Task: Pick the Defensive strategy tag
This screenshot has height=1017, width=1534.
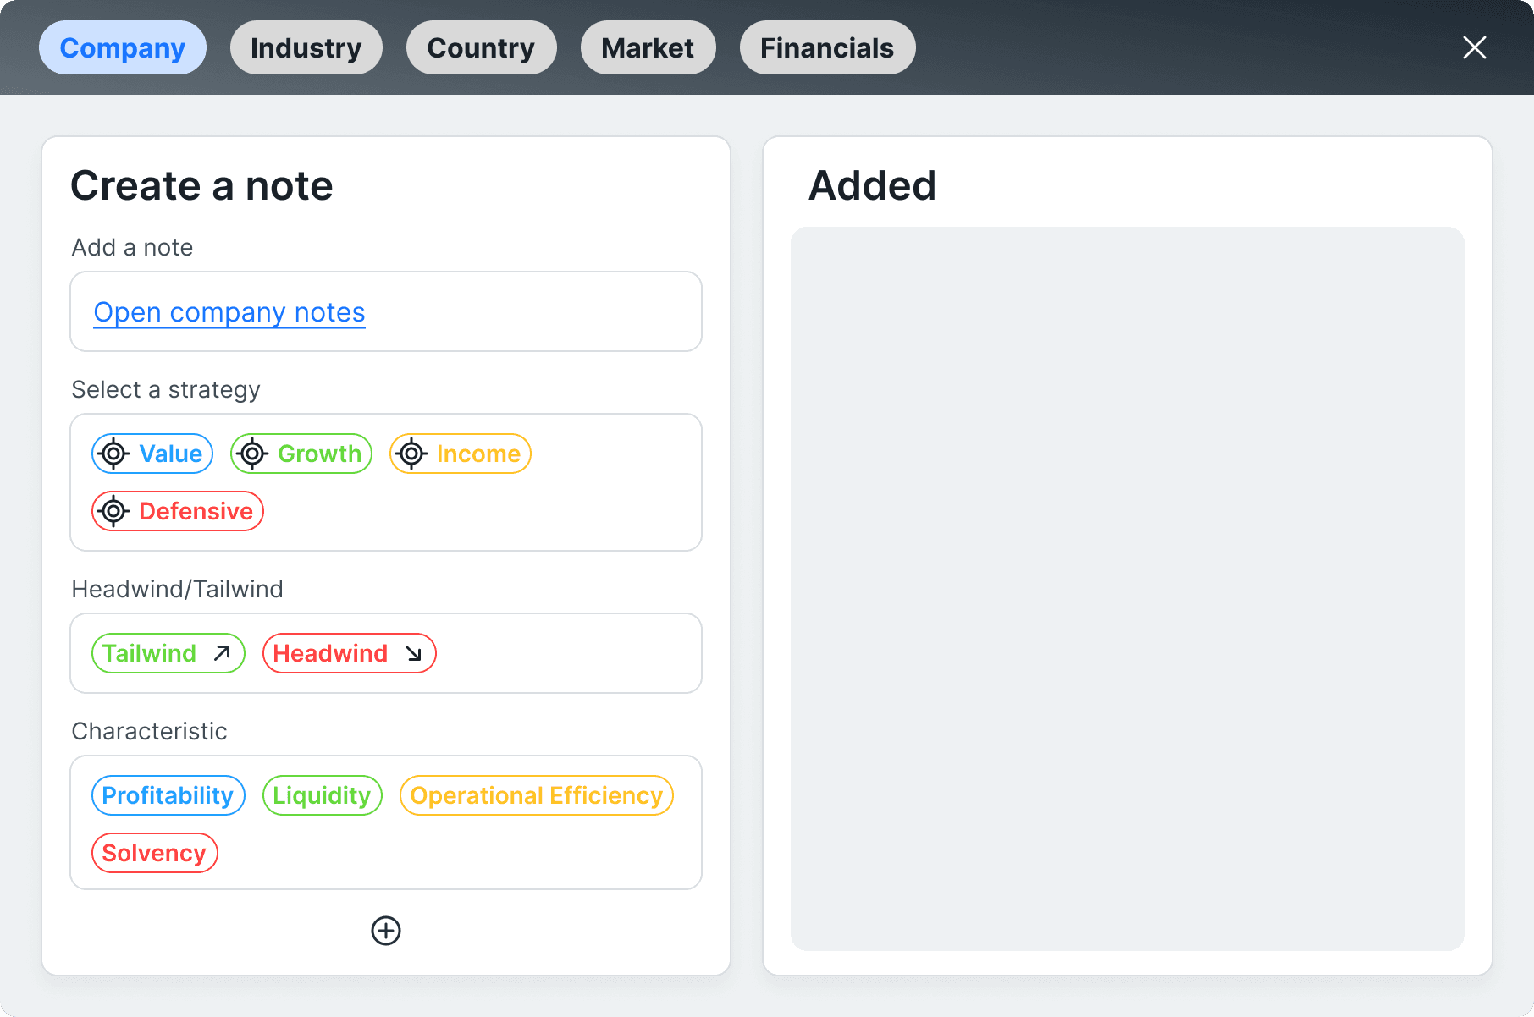Action: coord(178,511)
